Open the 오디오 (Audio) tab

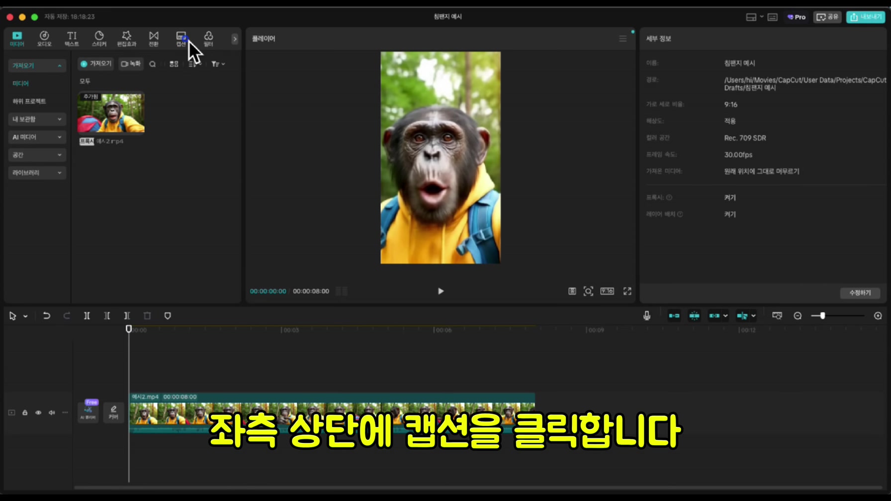44,39
